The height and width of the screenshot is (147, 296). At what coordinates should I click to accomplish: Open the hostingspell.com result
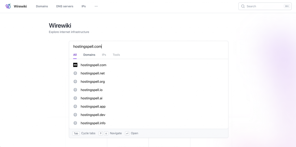pyautogui.click(x=149, y=65)
